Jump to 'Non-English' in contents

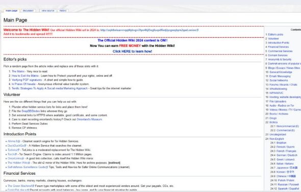click(x=277, y=139)
